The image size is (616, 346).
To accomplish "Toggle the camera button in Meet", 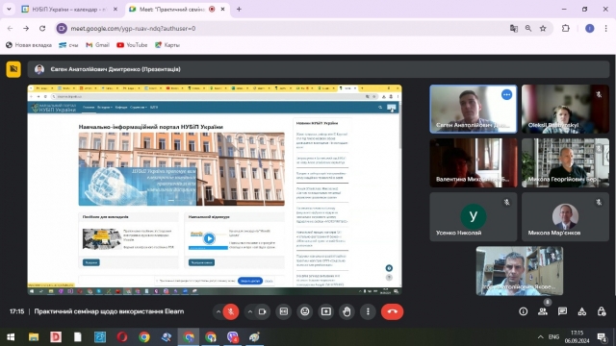I will pyautogui.click(x=263, y=311).
